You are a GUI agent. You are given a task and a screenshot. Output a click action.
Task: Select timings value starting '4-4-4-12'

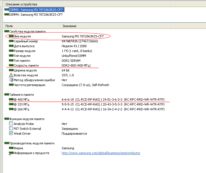113,109
